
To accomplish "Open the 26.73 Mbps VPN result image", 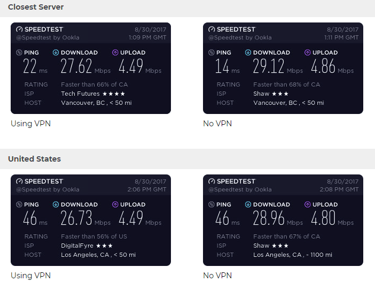I will (91, 220).
